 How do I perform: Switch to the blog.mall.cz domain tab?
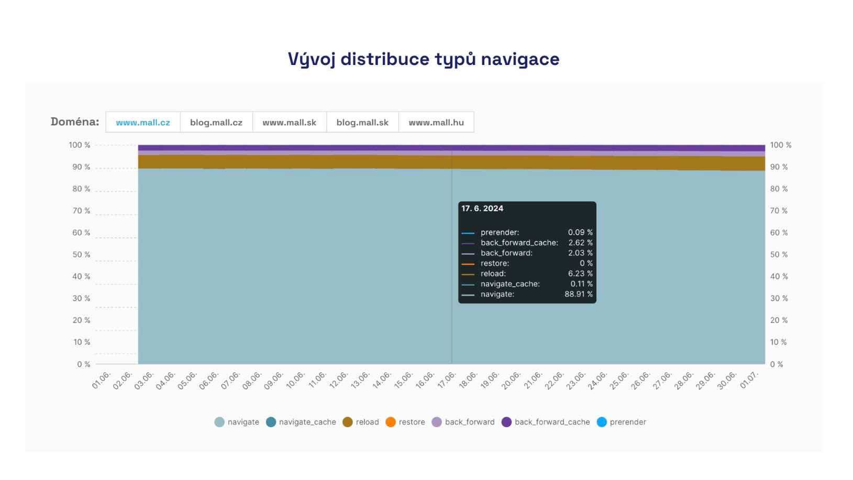click(216, 122)
